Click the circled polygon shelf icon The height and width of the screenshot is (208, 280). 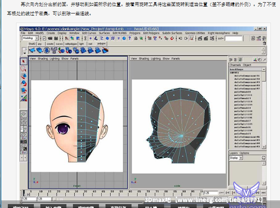(x=47, y=50)
